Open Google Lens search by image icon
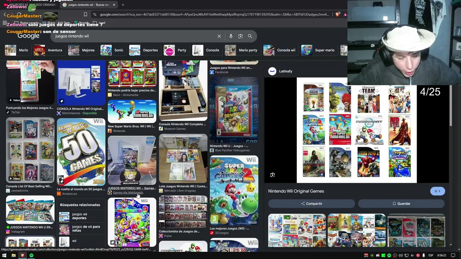 coord(241,36)
